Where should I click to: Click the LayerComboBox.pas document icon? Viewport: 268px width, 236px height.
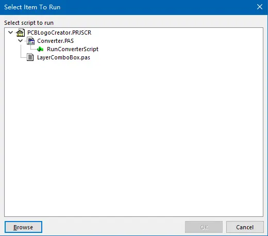(x=30, y=57)
